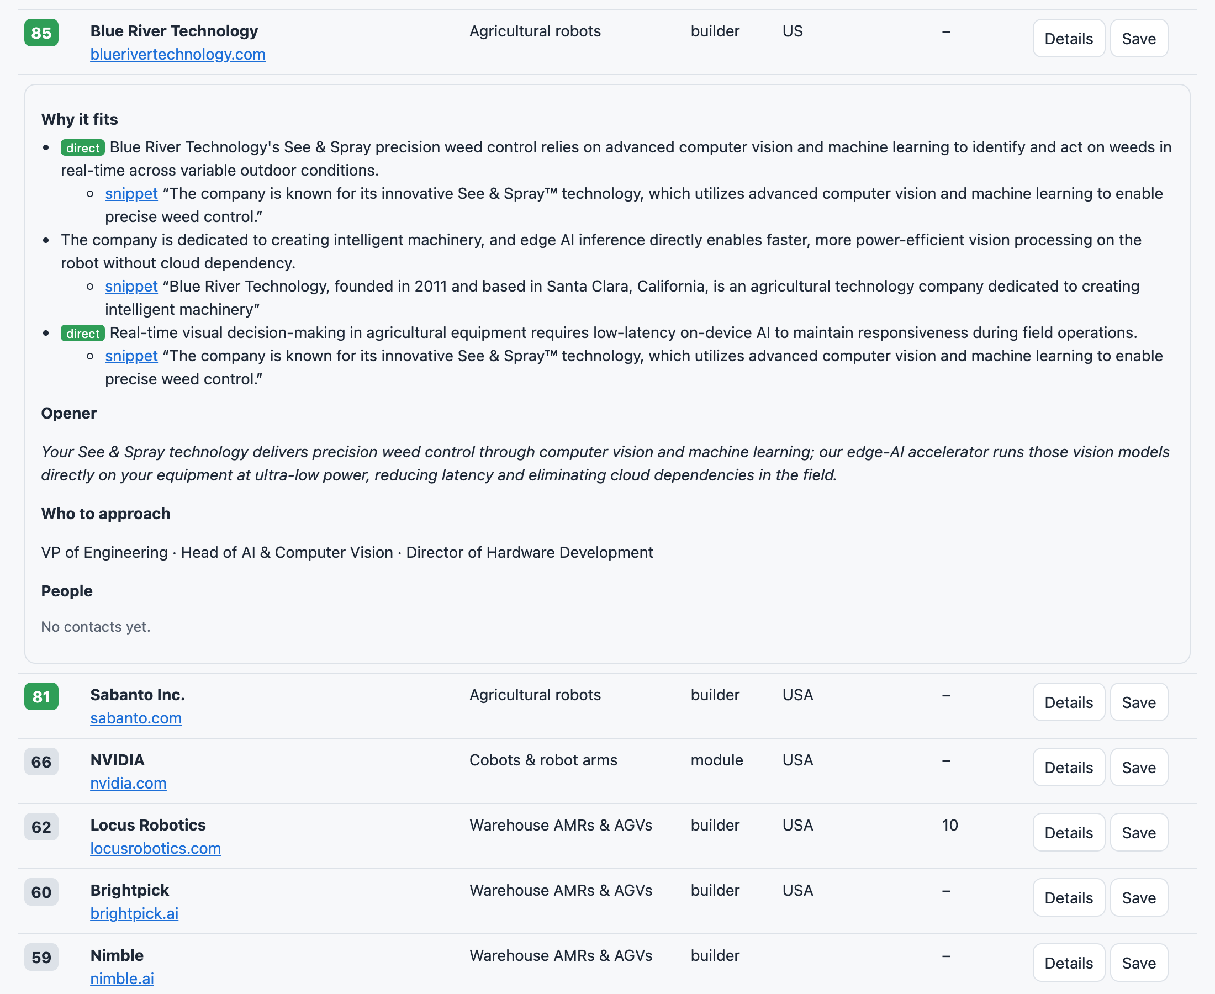Screen dimensions: 1215x994
Task: Click the score badge 81
Action: (41, 696)
